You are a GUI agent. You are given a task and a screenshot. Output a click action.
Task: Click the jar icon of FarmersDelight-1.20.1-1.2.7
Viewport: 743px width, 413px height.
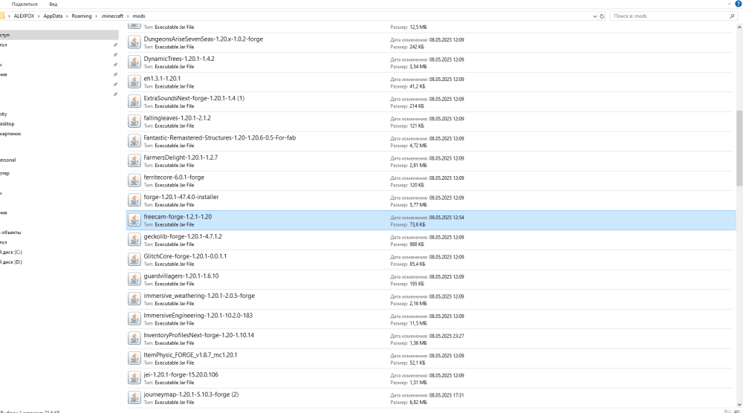pyautogui.click(x=134, y=160)
